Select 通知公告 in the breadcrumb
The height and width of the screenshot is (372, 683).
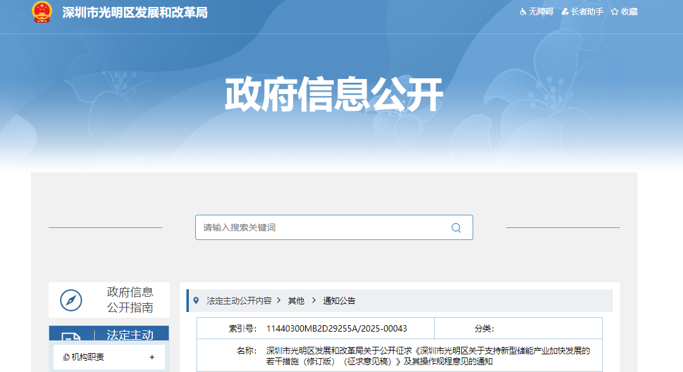pyautogui.click(x=339, y=301)
